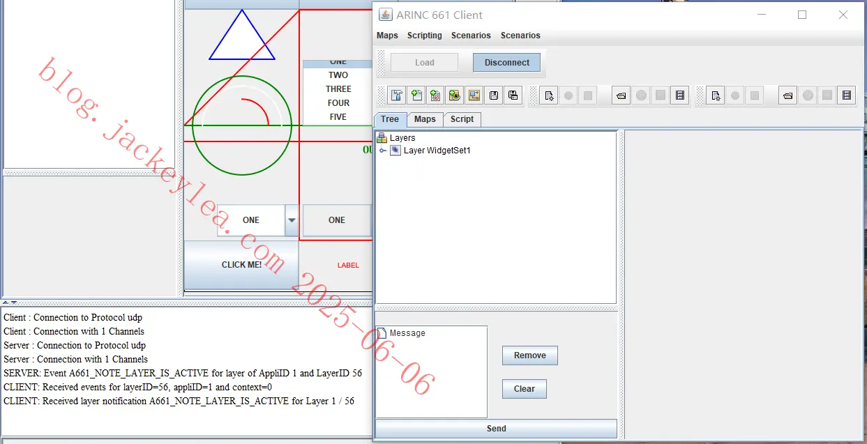
Task: Click the hammer tool icon in the toolbar
Action: (x=397, y=95)
